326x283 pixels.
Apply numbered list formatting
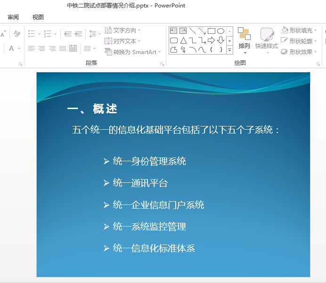(48, 33)
